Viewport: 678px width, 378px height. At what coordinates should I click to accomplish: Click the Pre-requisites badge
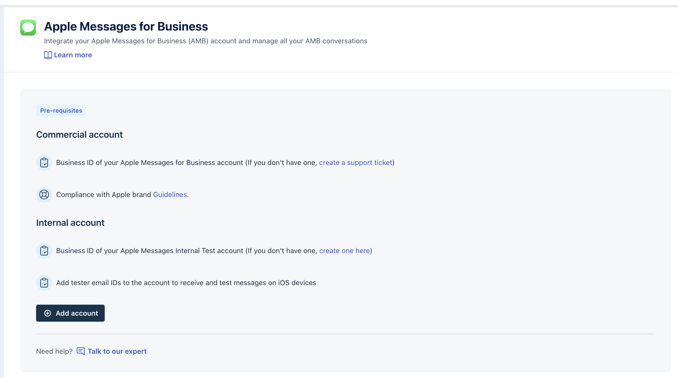61,110
